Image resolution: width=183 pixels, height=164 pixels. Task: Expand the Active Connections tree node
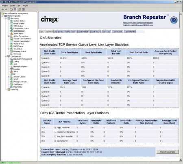[x=9, y=36]
